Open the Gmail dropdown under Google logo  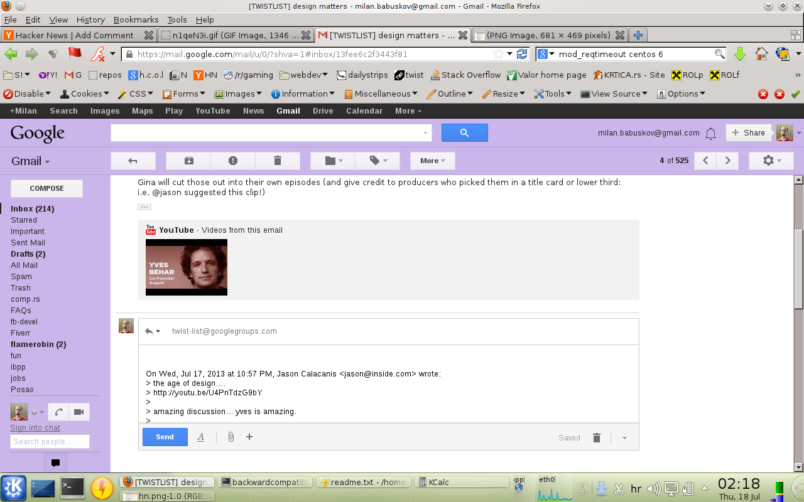(31, 161)
